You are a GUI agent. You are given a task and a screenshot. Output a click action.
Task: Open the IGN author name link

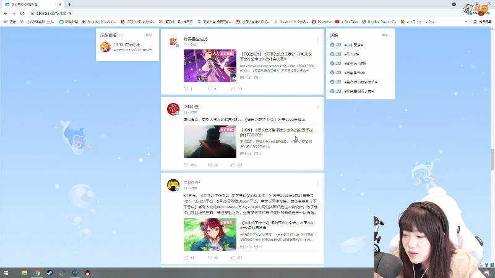191,107
